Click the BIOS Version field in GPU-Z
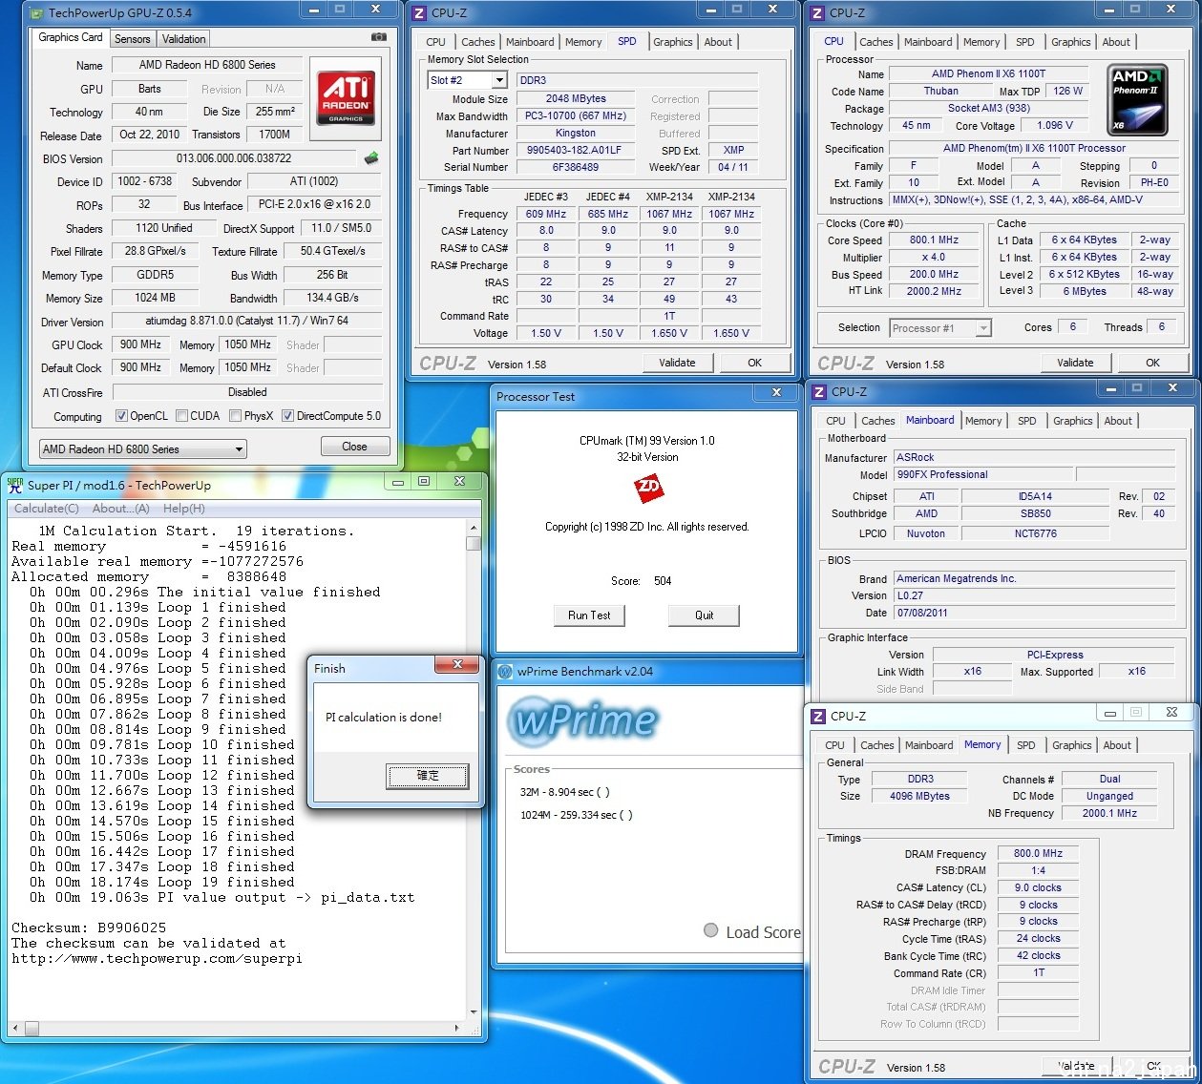The image size is (1202, 1084). (234, 158)
